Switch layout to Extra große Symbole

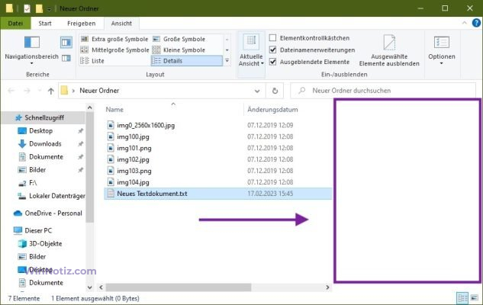click(114, 39)
